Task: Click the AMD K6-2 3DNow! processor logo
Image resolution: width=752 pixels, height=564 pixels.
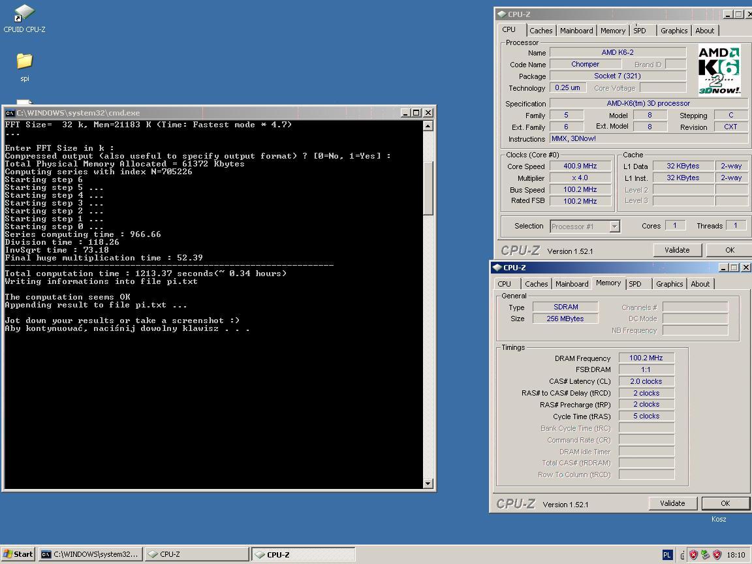Action: pos(719,70)
